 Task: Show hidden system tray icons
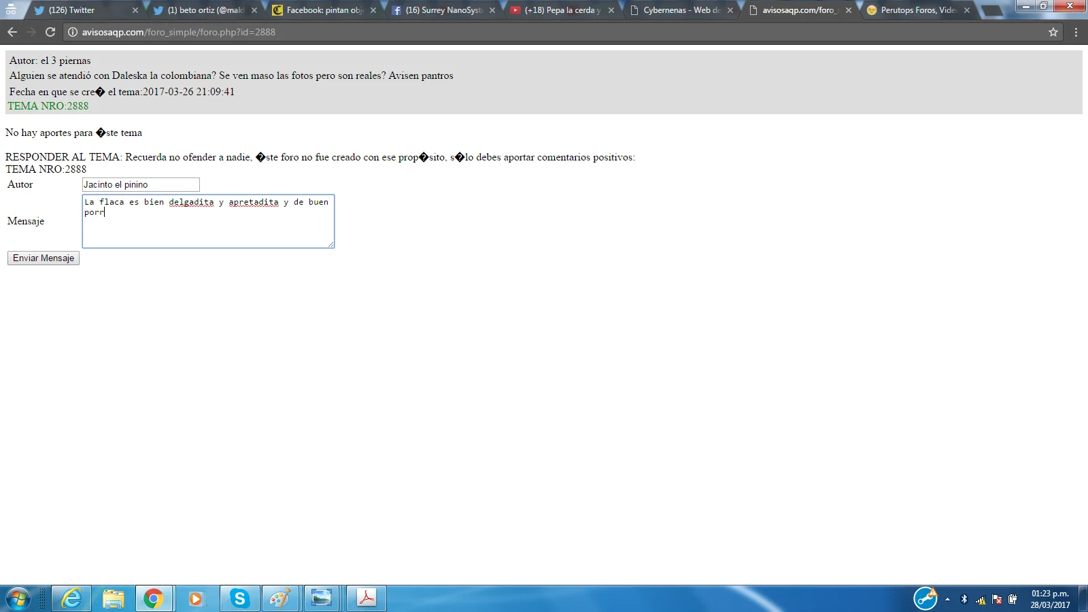click(x=947, y=599)
